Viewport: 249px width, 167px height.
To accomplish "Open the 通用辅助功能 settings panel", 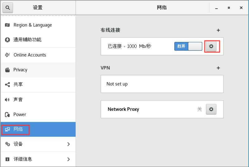I will click(x=27, y=40).
